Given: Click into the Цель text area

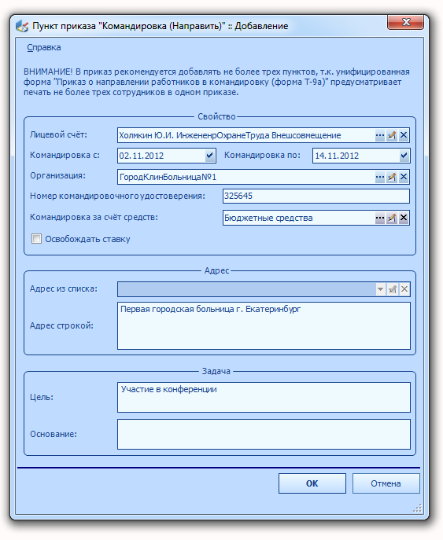Looking at the screenshot, I should click(264, 397).
